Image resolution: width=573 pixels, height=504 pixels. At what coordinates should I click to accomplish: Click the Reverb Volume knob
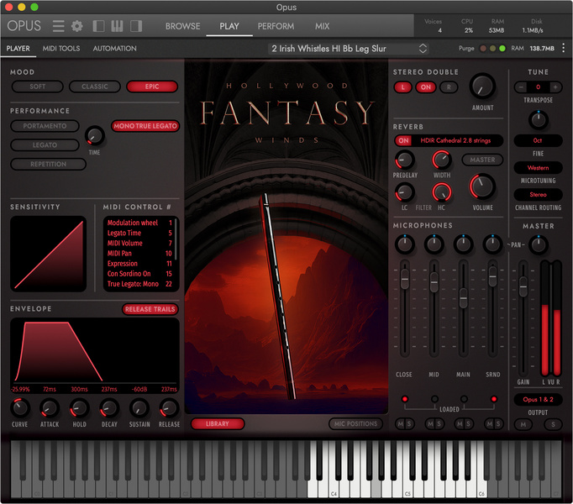tap(482, 186)
